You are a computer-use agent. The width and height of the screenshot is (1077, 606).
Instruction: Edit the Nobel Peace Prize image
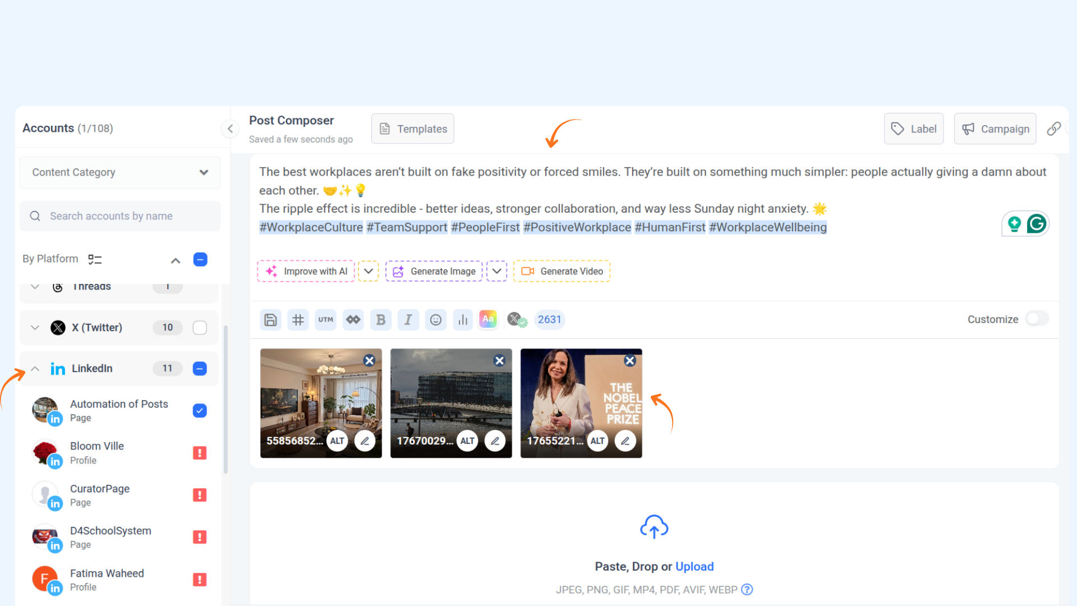[625, 441]
